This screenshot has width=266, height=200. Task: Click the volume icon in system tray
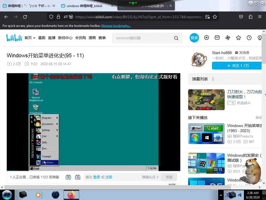point(240,195)
